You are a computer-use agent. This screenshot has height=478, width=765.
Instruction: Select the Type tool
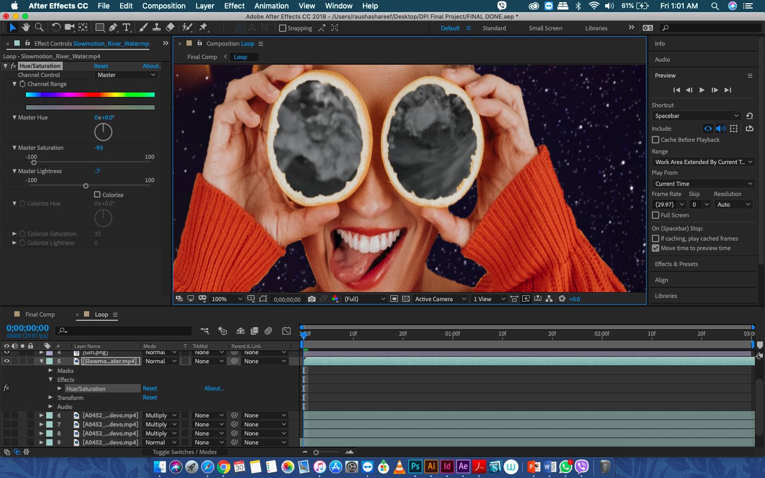[126, 27]
